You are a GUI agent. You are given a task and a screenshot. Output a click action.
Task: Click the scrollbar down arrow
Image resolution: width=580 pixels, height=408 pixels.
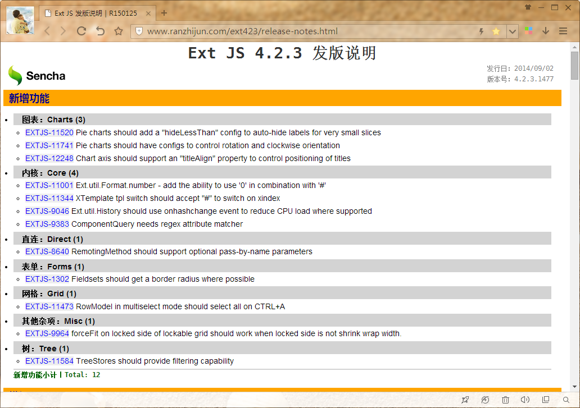click(x=574, y=387)
